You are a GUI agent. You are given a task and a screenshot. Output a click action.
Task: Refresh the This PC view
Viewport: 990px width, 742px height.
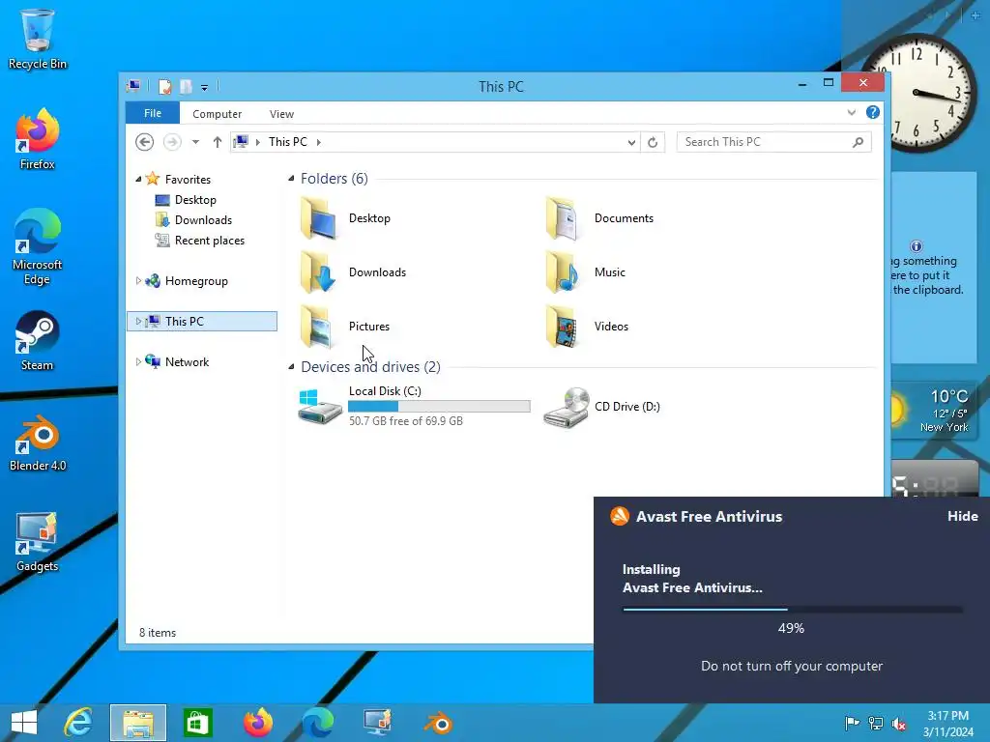653,142
